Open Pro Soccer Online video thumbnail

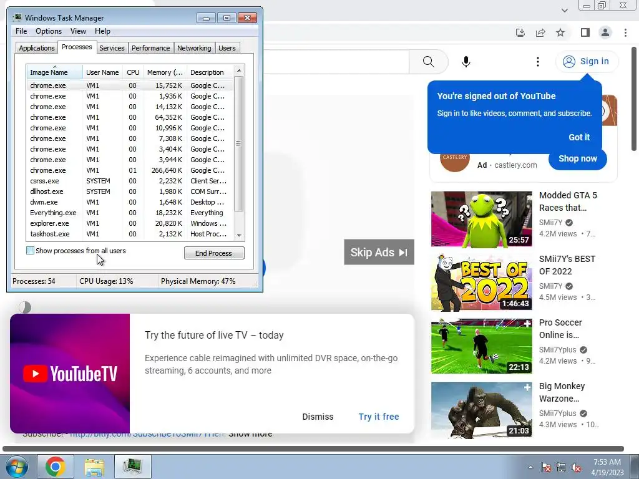(481, 346)
